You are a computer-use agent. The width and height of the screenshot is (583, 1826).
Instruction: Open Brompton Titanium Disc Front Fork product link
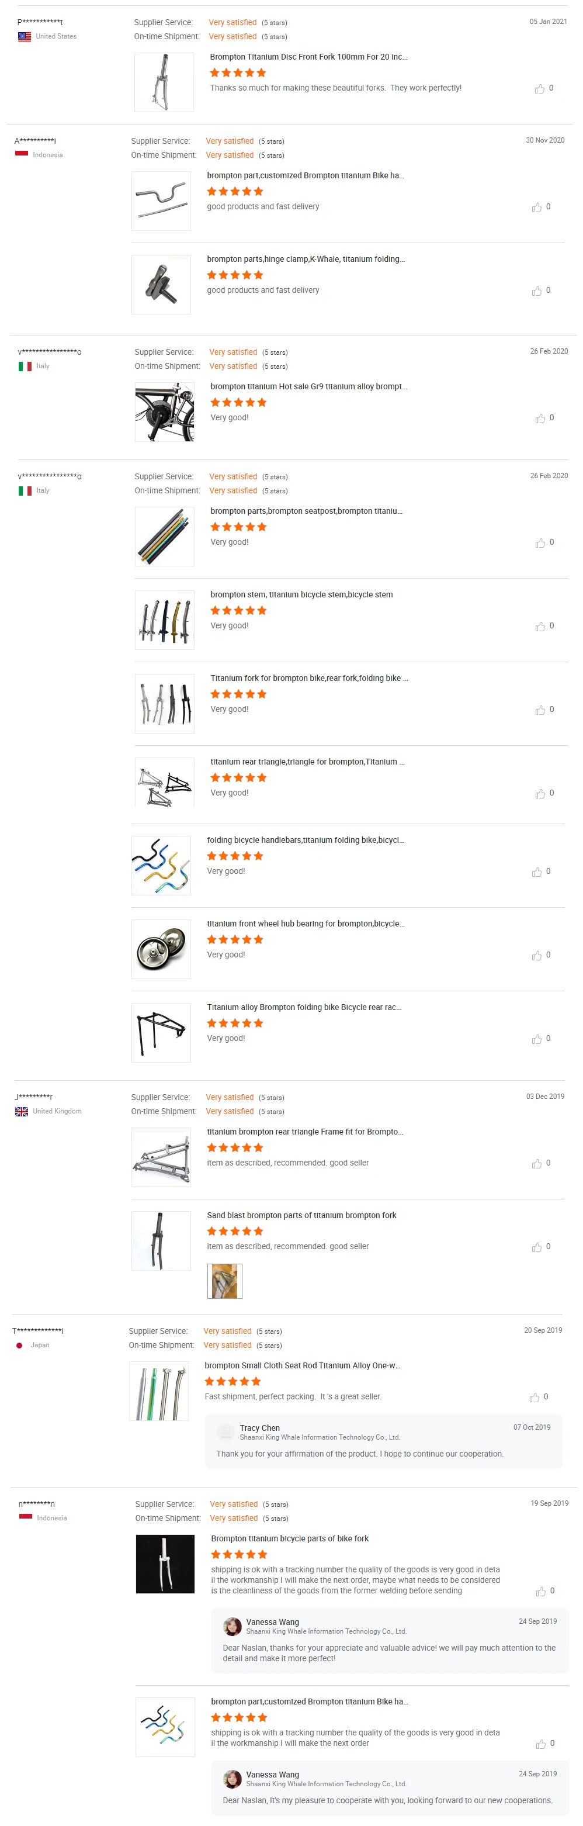pos(308,57)
